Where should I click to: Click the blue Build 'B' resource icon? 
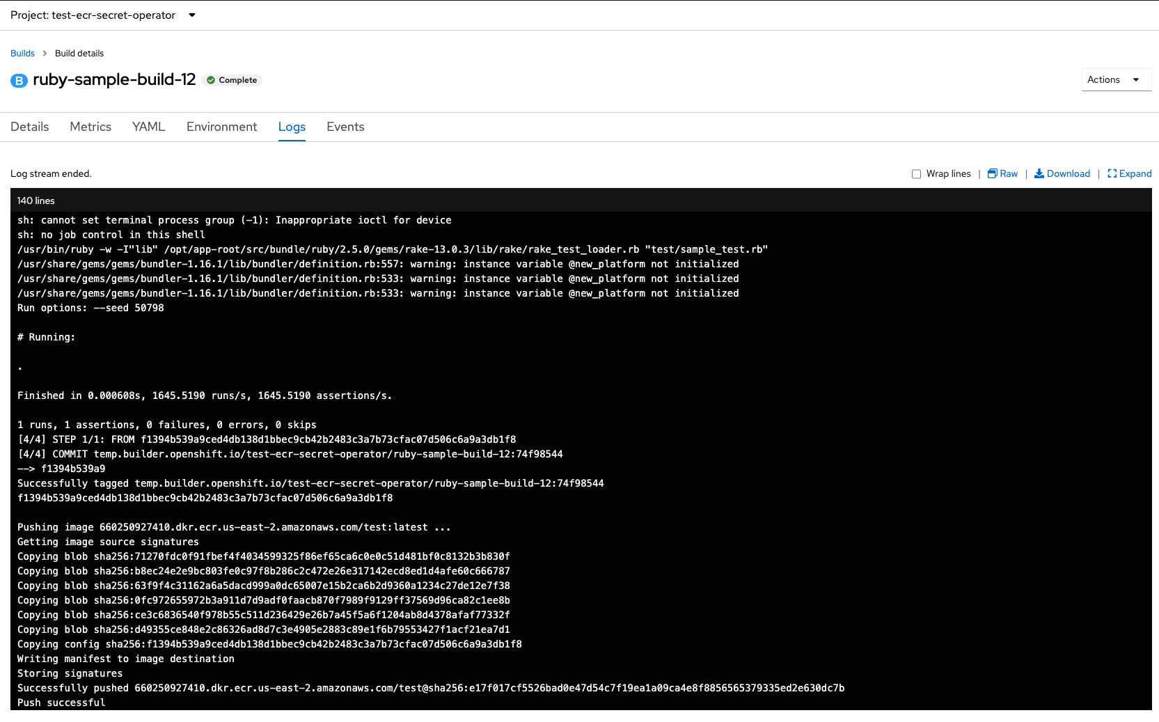click(19, 81)
